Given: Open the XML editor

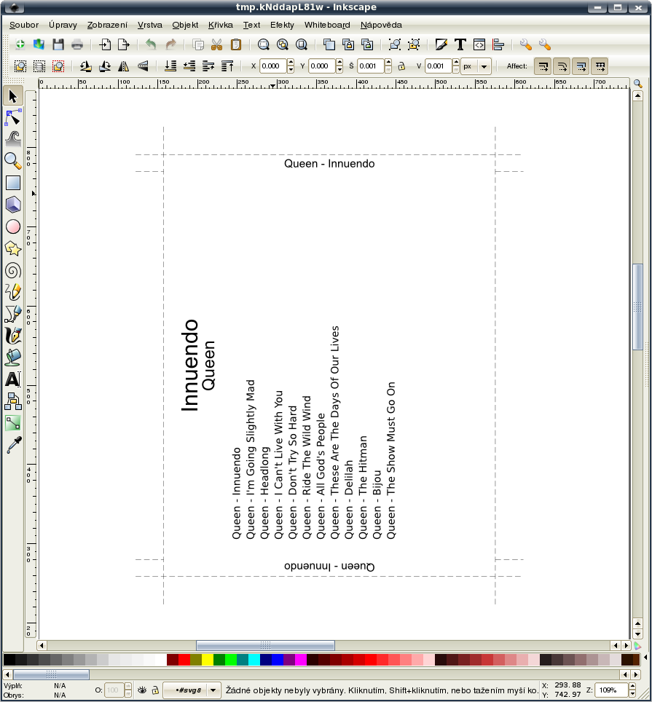Looking at the screenshot, I should [x=479, y=44].
